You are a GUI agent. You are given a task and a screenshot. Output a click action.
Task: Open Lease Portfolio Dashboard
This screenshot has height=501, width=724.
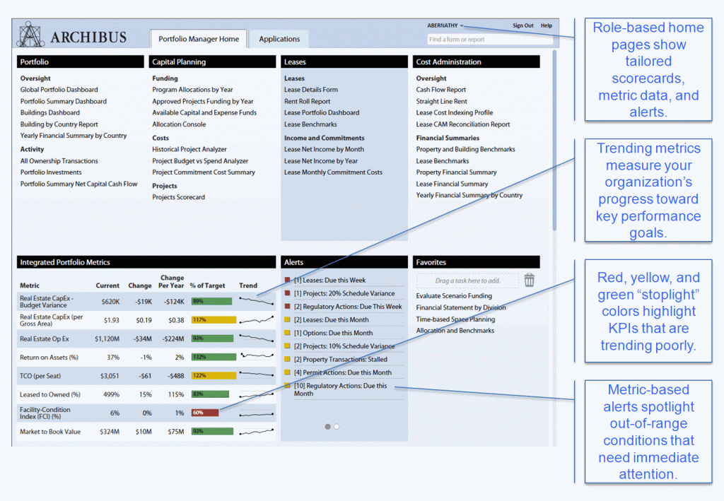(x=322, y=112)
